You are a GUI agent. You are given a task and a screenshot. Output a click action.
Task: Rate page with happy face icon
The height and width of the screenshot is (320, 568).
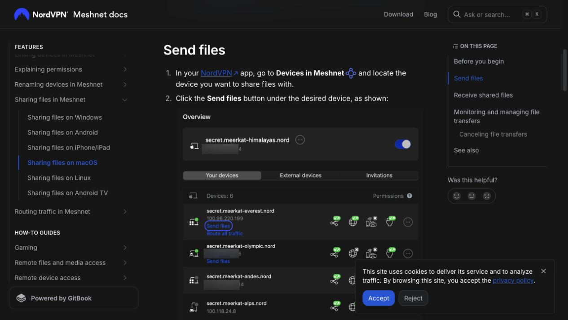(x=457, y=196)
